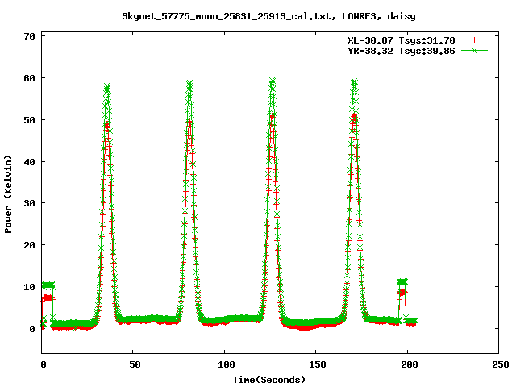Click the top of the third peak
The height and width of the screenshot is (387, 516).
click(x=273, y=81)
